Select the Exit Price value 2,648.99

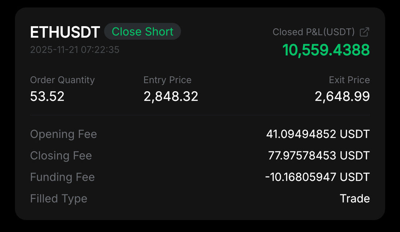point(342,96)
